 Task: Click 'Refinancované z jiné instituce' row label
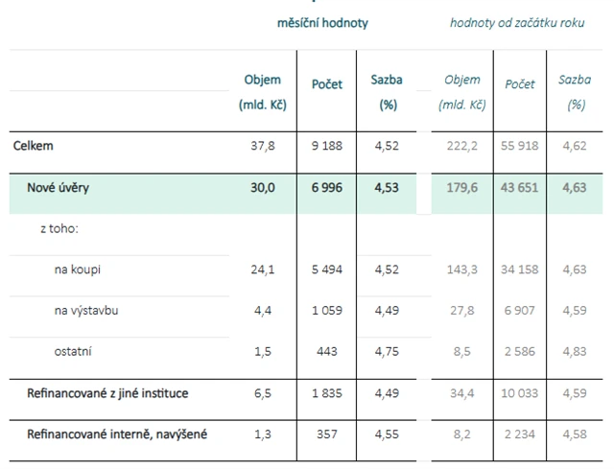[107, 393]
